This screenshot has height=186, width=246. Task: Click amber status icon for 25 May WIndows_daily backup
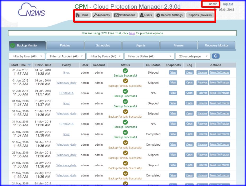coord(125,174)
